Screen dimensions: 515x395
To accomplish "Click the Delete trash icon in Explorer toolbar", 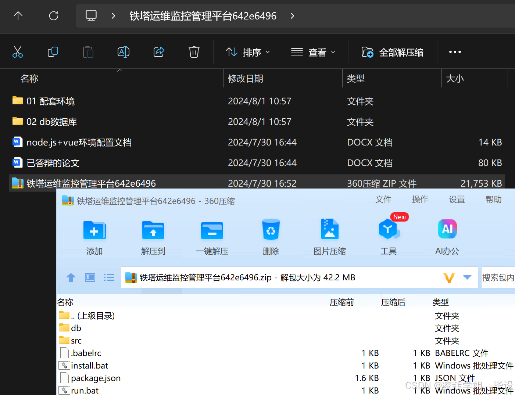I will [194, 52].
